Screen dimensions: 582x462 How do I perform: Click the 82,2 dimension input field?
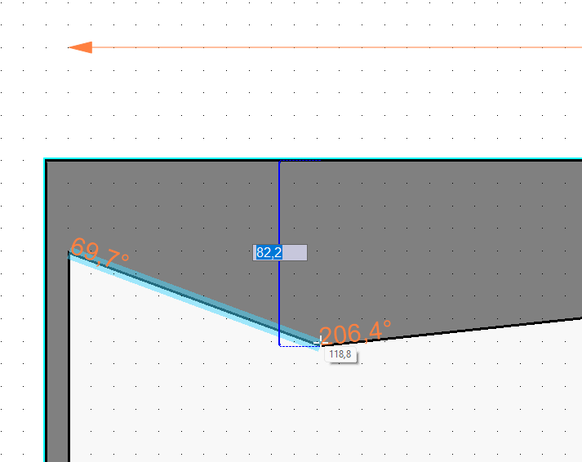pyautogui.click(x=280, y=253)
